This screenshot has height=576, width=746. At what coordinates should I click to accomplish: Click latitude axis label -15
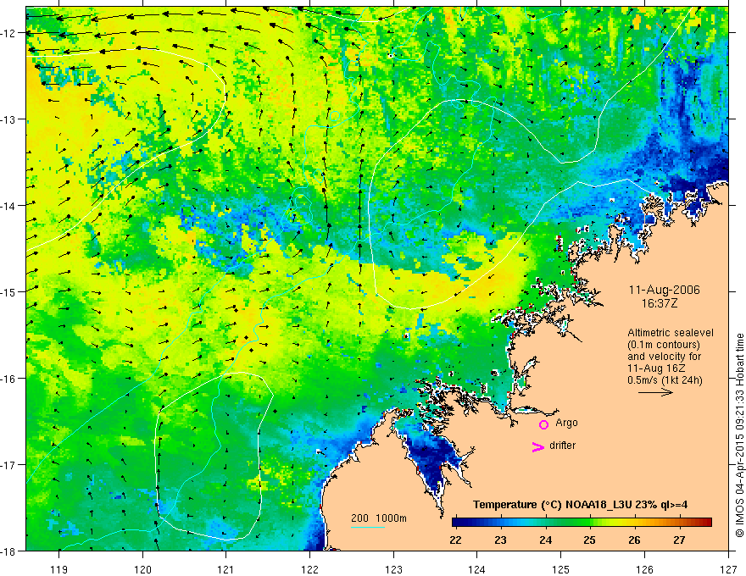point(8,291)
